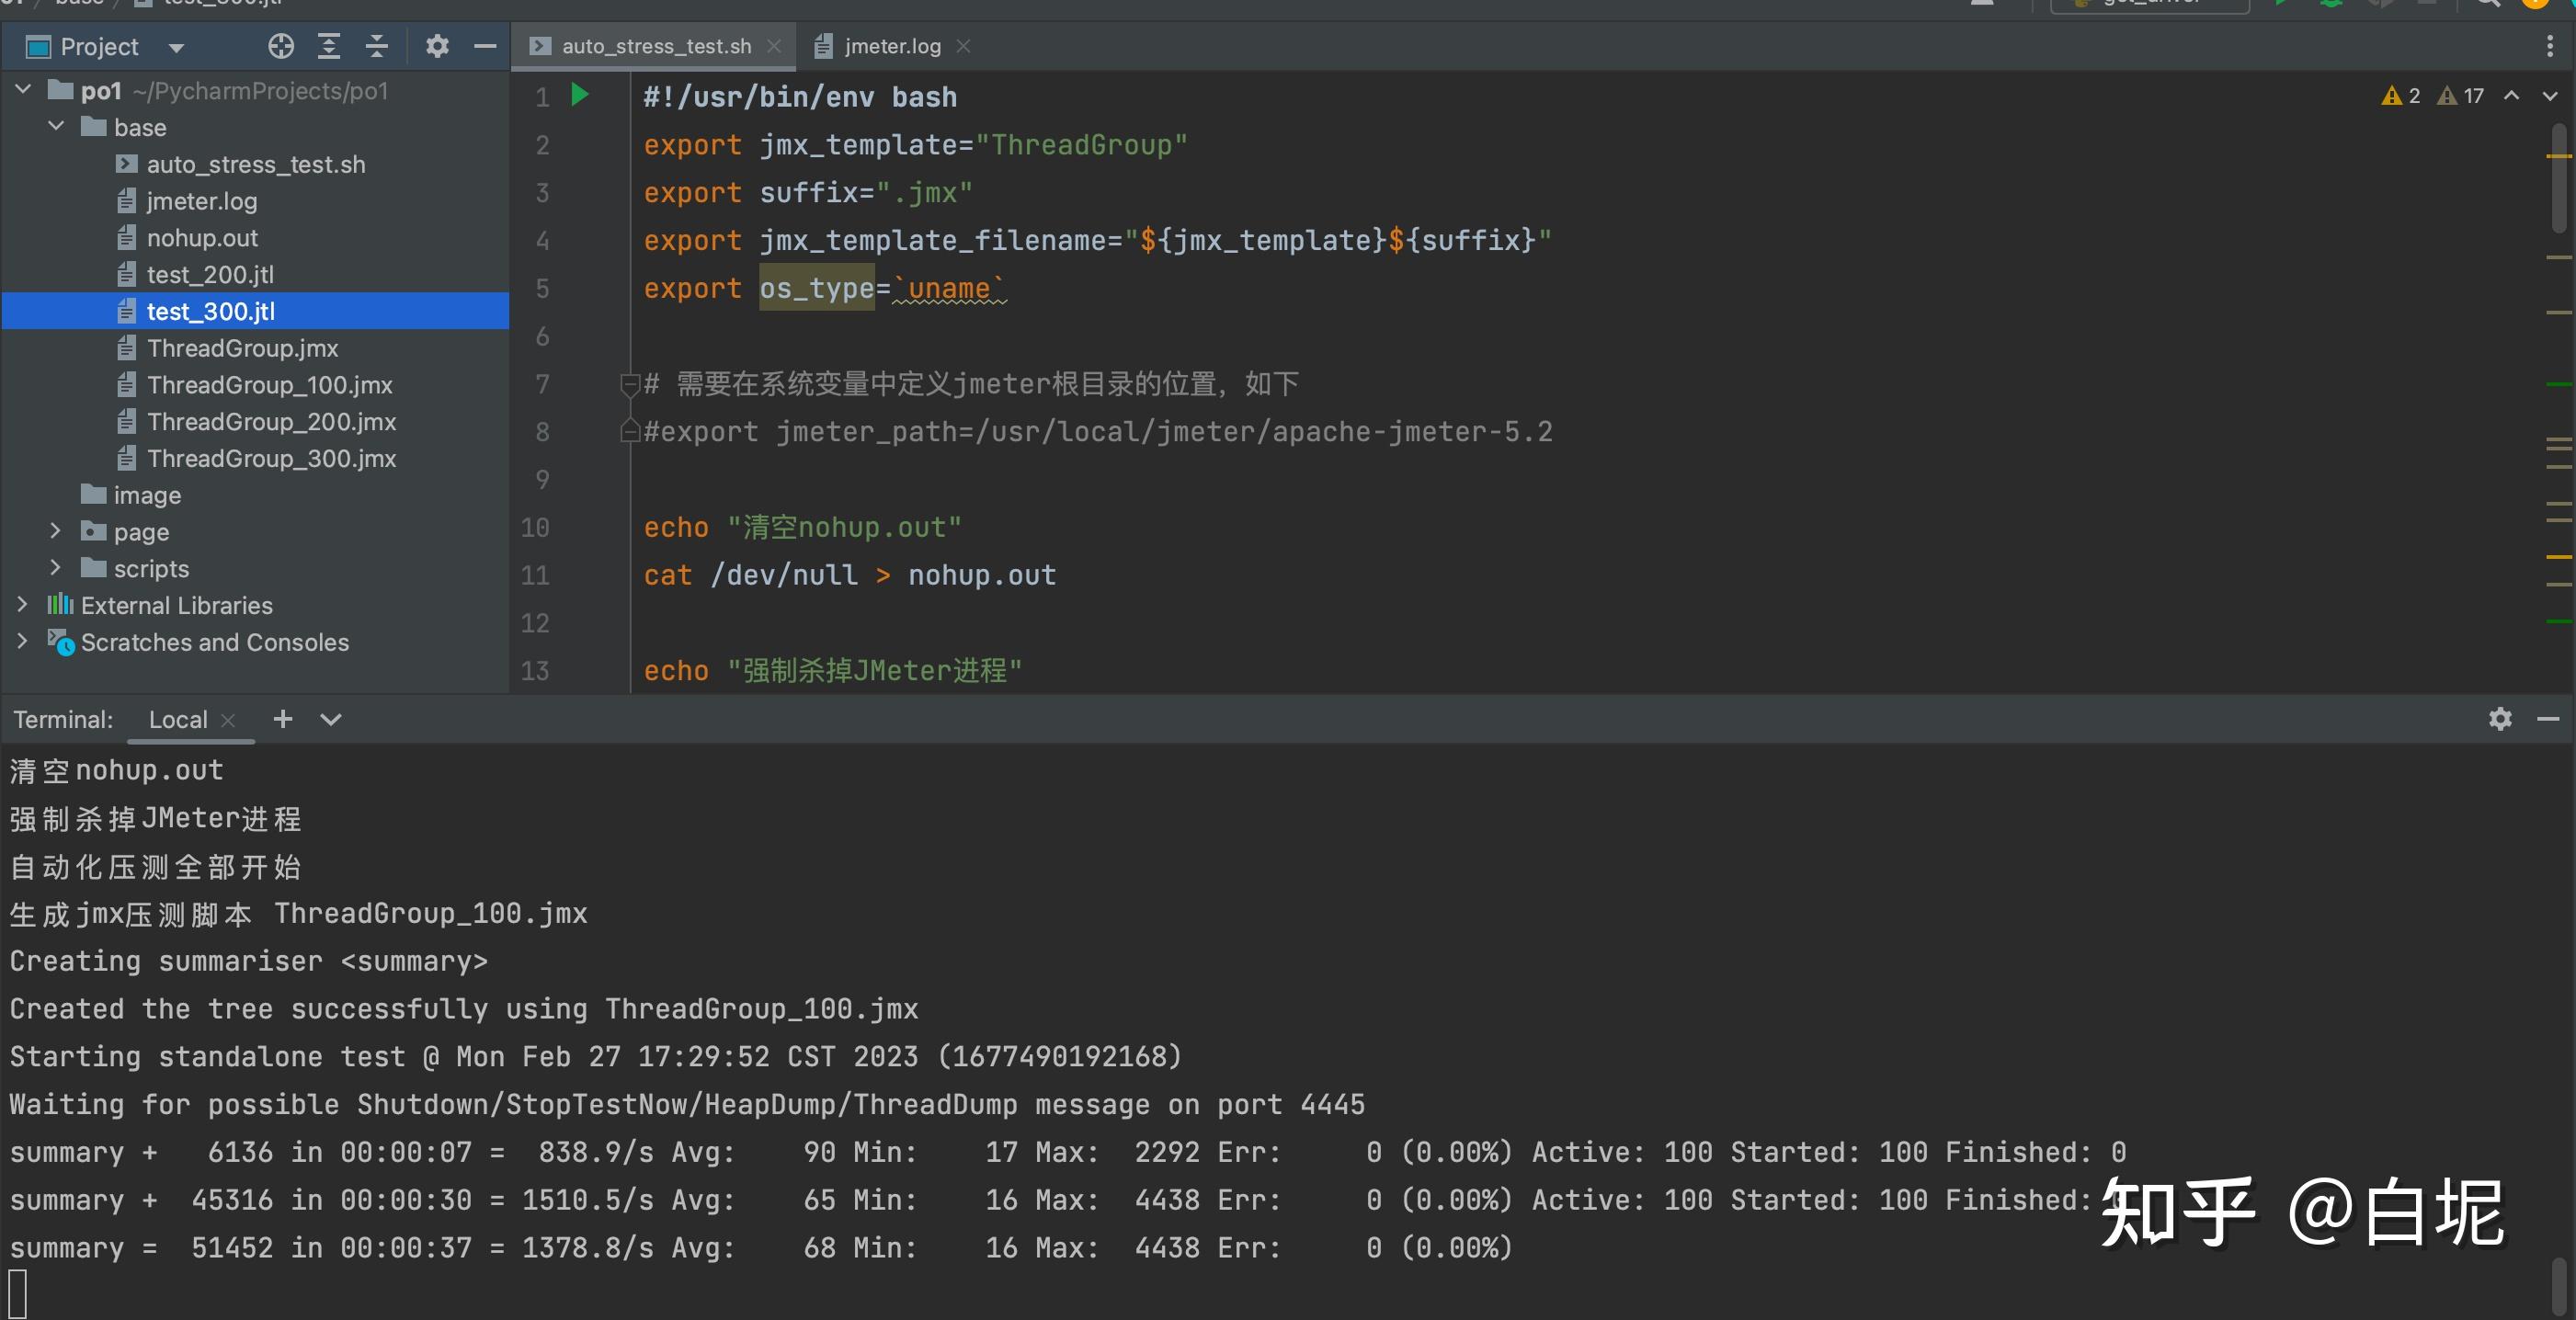The width and height of the screenshot is (2576, 1320).
Task: Switch to the jmeter.log editor tab
Action: pyautogui.click(x=891, y=46)
